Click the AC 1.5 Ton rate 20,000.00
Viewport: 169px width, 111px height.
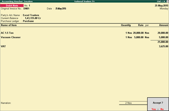pos(138,33)
